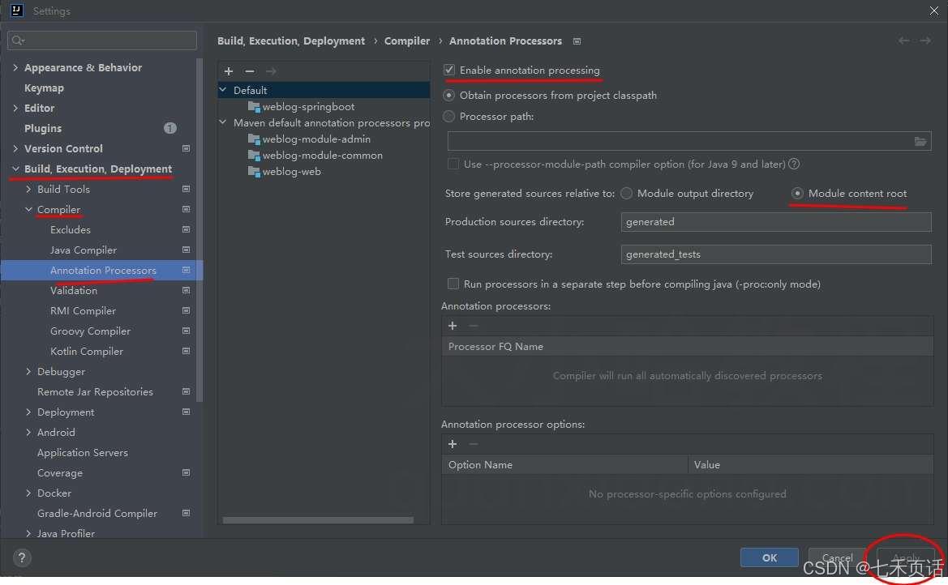
Task: Open the Java Compiler settings page
Action: 84,250
